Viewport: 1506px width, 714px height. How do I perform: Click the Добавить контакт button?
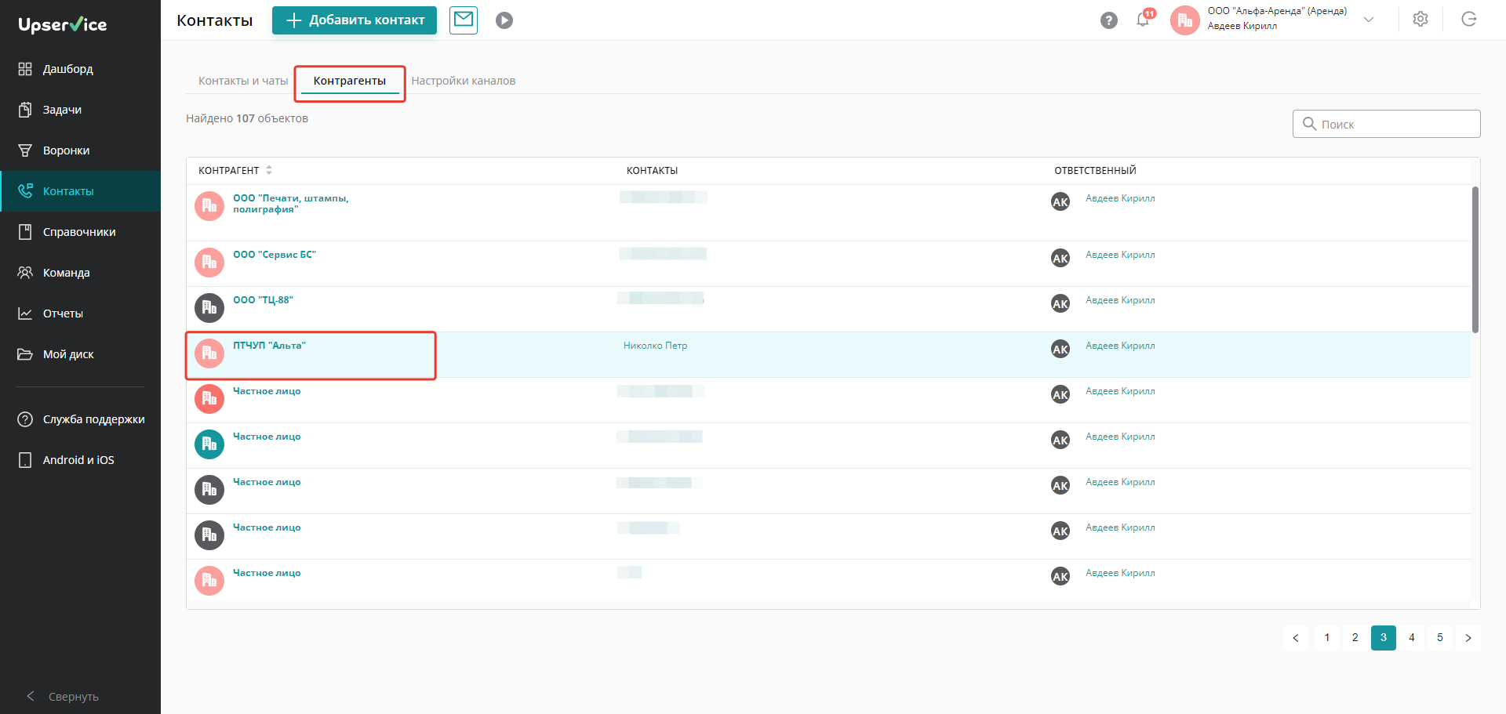pos(355,20)
